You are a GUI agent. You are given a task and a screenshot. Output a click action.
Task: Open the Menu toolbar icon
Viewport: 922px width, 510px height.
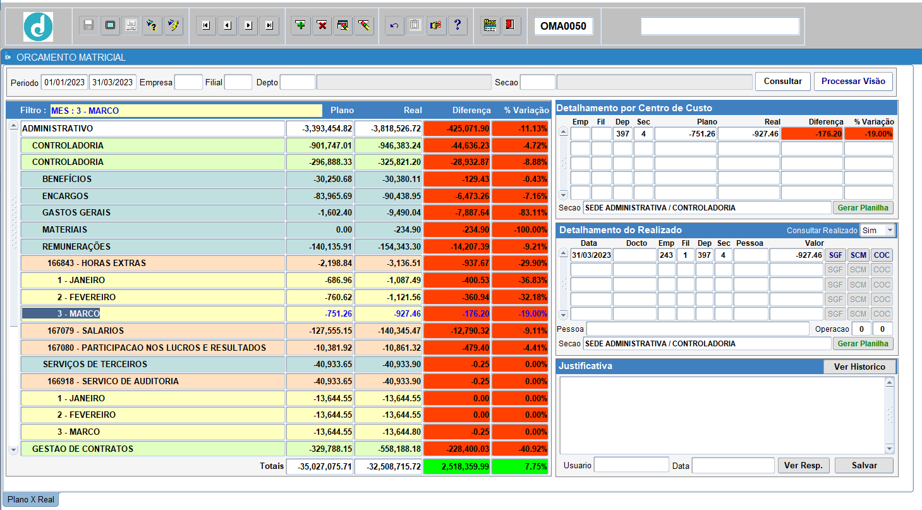(x=490, y=25)
